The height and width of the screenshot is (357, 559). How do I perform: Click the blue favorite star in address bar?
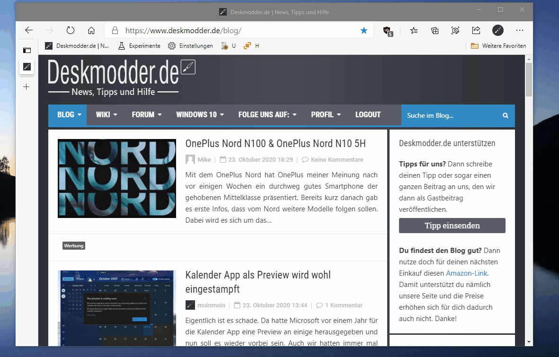click(x=364, y=30)
